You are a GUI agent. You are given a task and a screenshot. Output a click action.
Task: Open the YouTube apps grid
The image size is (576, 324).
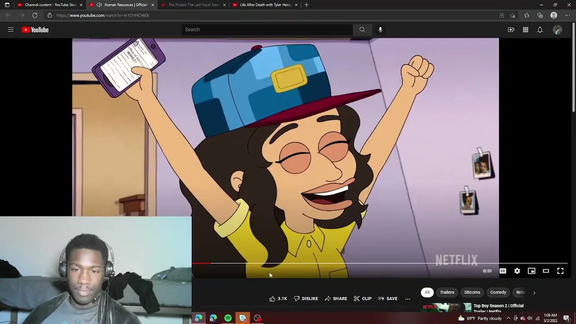pos(526,30)
